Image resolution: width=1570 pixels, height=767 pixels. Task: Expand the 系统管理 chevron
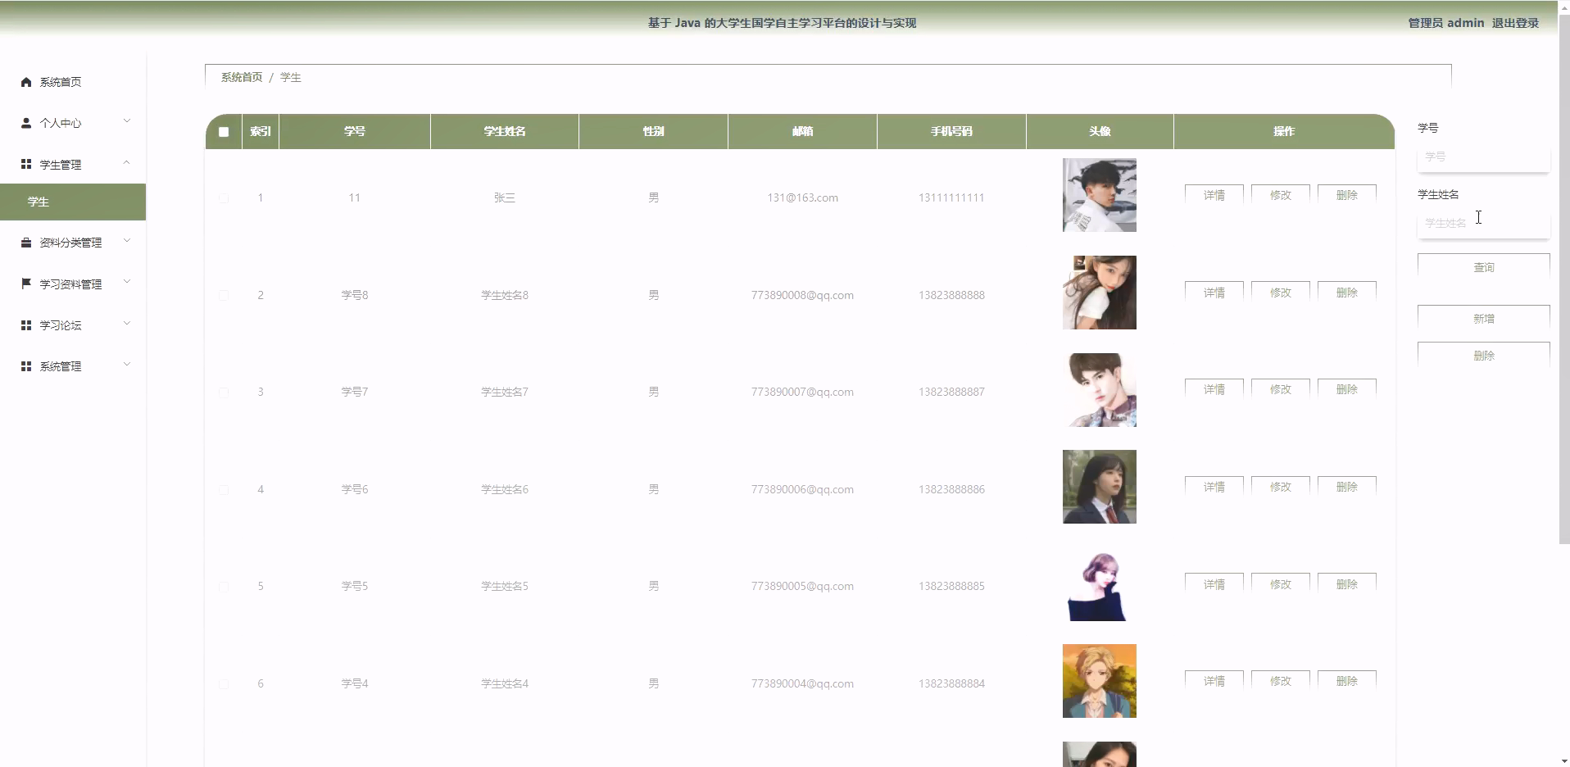pyautogui.click(x=127, y=365)
